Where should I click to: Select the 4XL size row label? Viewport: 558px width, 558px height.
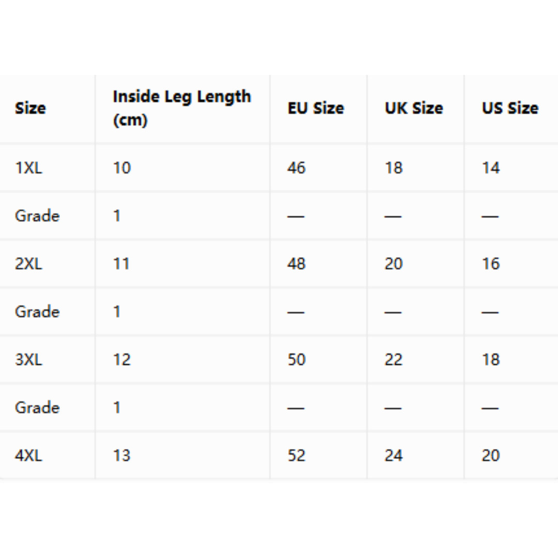pos(28,456)
